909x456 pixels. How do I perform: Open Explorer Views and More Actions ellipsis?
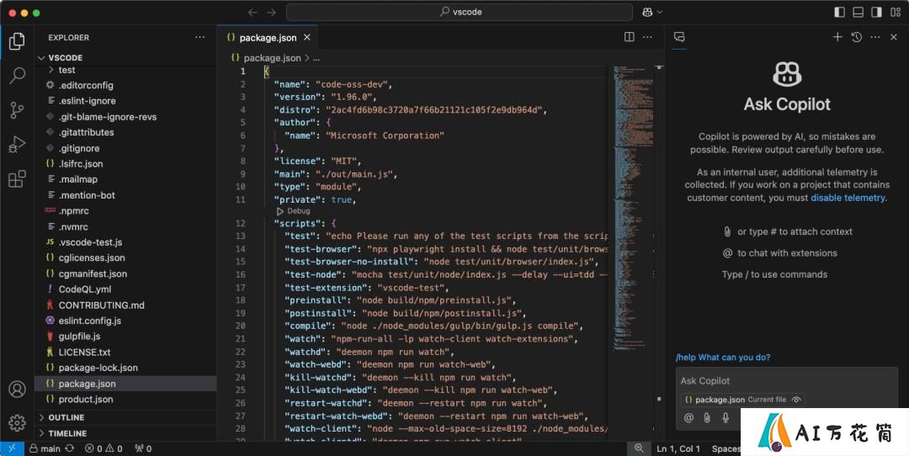coord(200,37)
